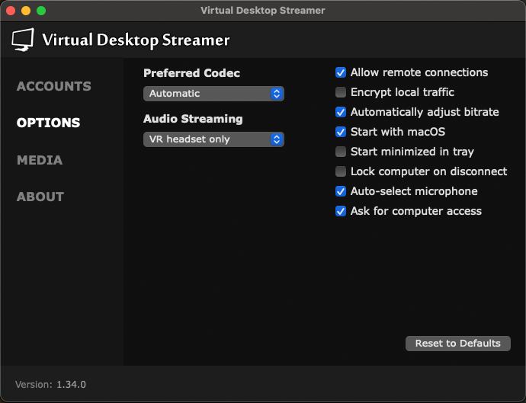Image resolution: width=526 pixels, height=403 pixels.
Task: Toggle Start with macOS checkbox
Action: (341, 132)
